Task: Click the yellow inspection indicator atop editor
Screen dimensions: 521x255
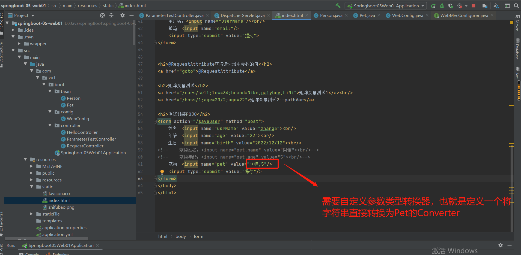Action: 511,22
